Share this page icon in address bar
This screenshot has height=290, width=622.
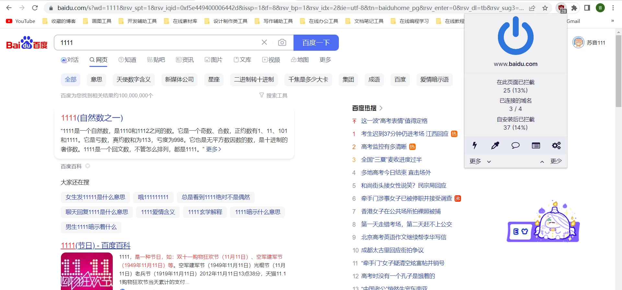[x=532, y=8]
